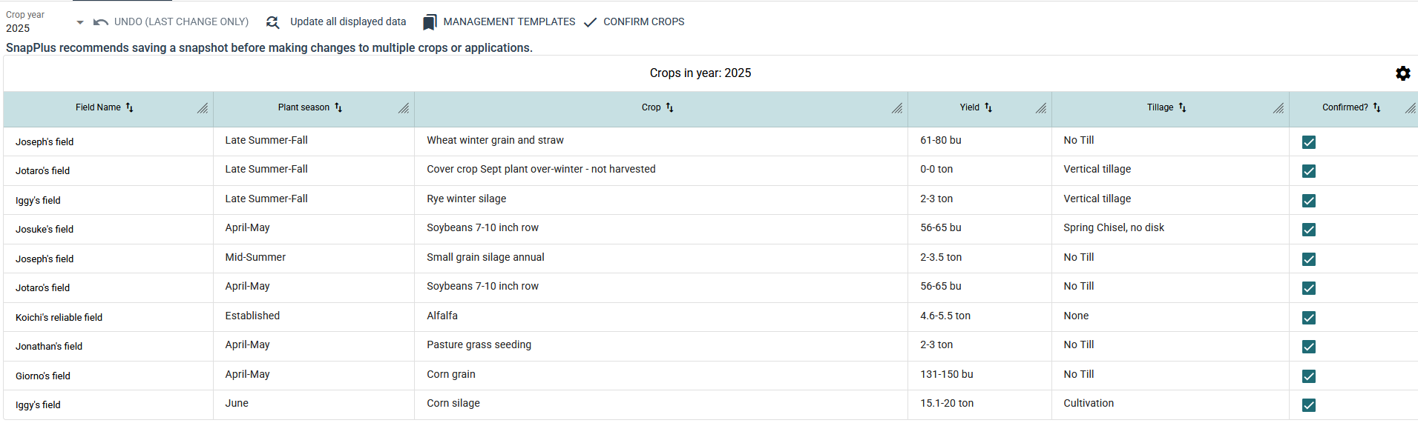Sort table by Tillage column arrows

(1183, 107)
